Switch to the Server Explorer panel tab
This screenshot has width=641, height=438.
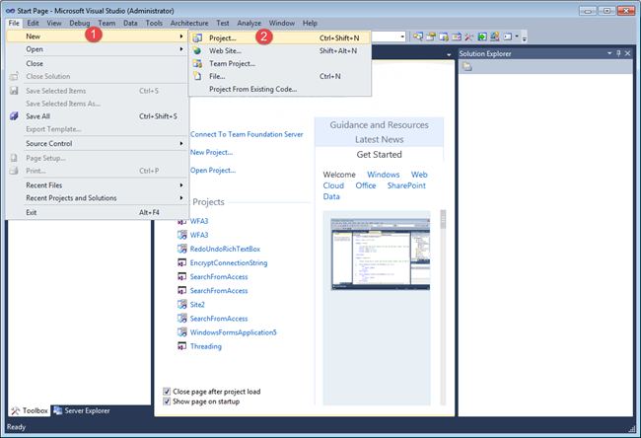click(x=82, y=410)
